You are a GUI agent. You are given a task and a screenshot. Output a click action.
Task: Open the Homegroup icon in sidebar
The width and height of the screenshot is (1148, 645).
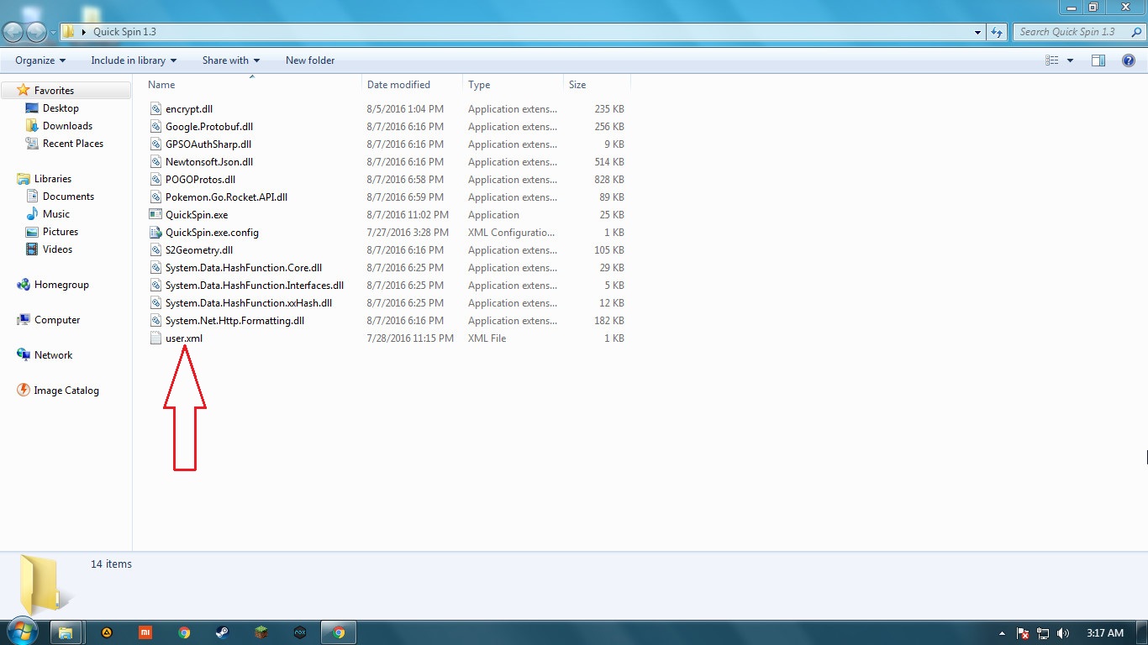point(24,285)
